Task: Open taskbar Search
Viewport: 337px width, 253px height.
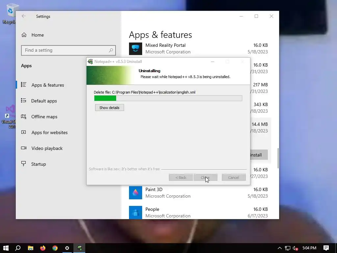Action: tap(18, 248)
